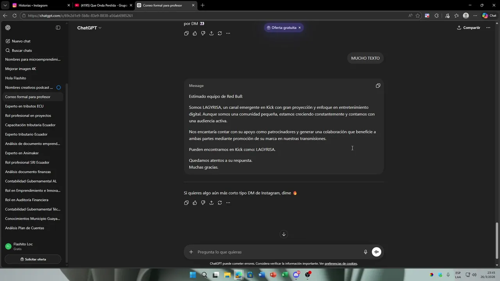Close the Correo formal para profesor tab

(193, 5)
